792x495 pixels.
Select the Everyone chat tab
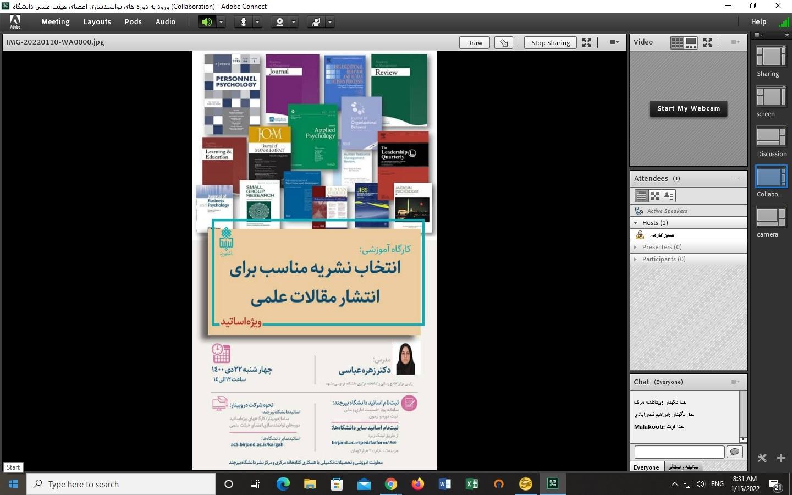coord(646,467)
